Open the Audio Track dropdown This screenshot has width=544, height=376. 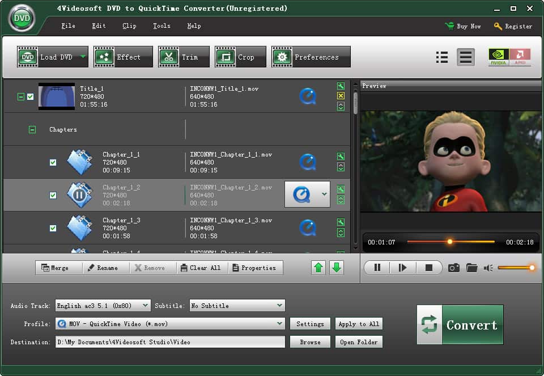(103, 305)
